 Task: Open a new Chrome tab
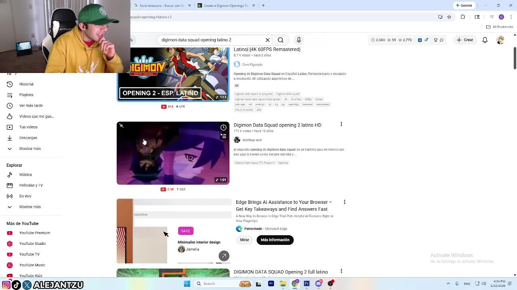263,6
